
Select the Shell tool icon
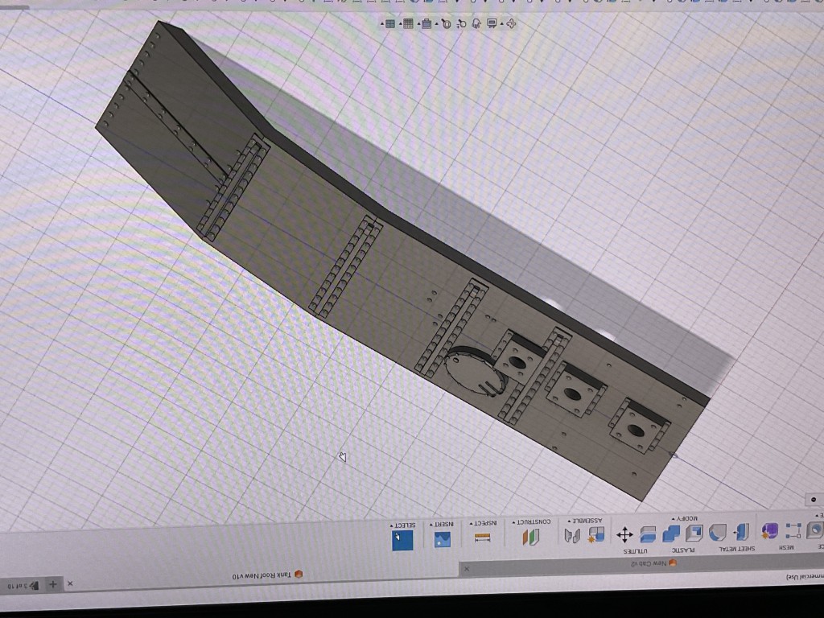click(x=694, y=533)
